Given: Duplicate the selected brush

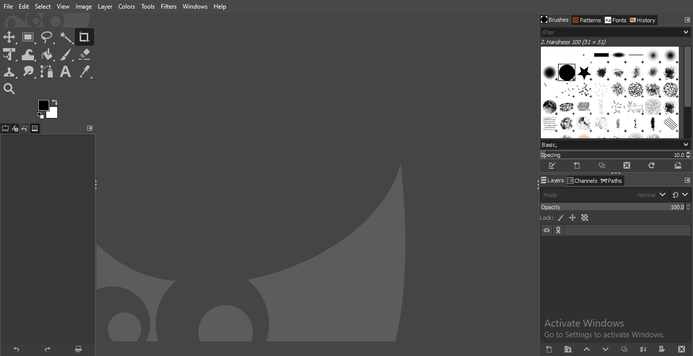Looking at the screenshot, I should point(602,166).
